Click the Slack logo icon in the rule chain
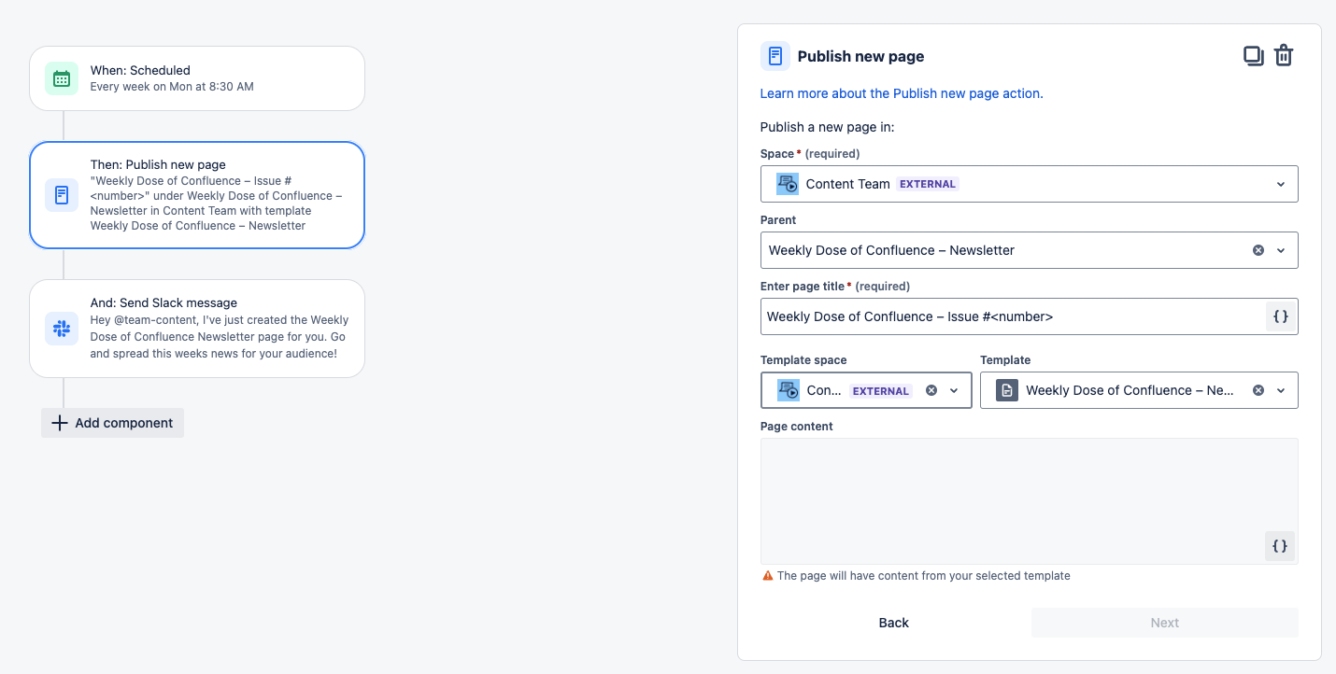This screenshot has height=674, width=1336. (62, 329)
